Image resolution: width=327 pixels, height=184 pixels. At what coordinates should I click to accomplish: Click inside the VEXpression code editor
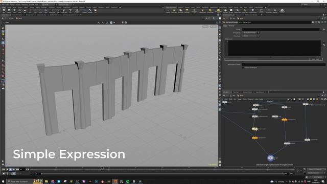tap(274, 48)
